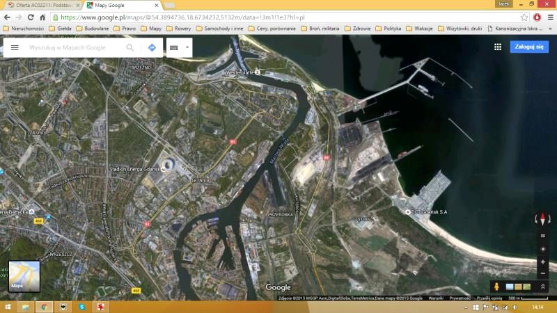557x313 pixels.
Task: Open the Warunki link in footer
Action: point(435,298)
